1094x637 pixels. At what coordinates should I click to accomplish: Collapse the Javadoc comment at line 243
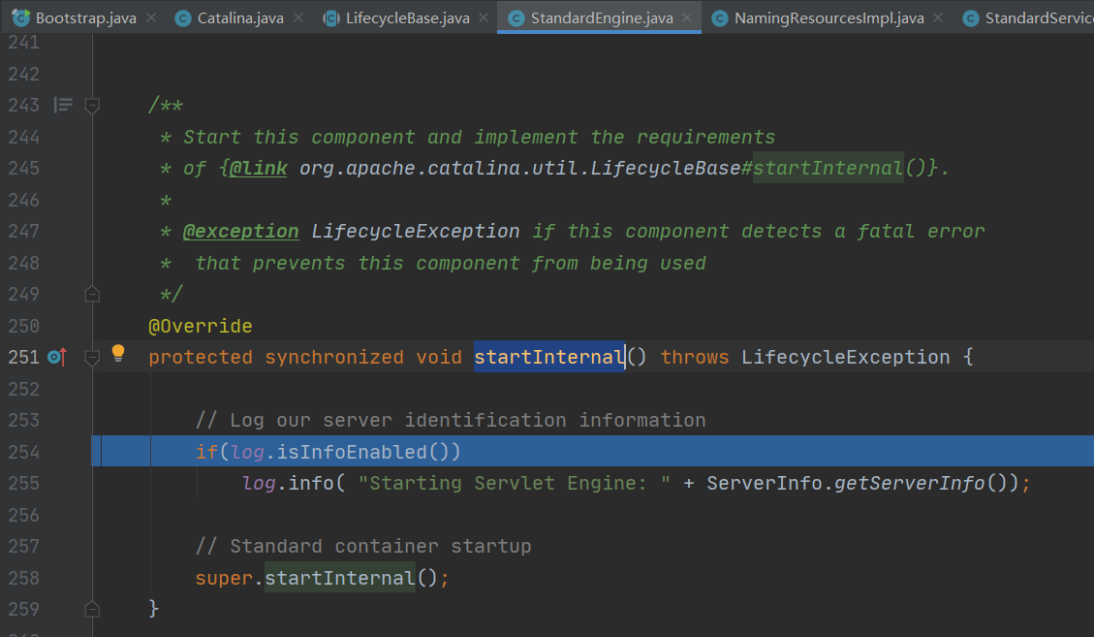(91, 106)
